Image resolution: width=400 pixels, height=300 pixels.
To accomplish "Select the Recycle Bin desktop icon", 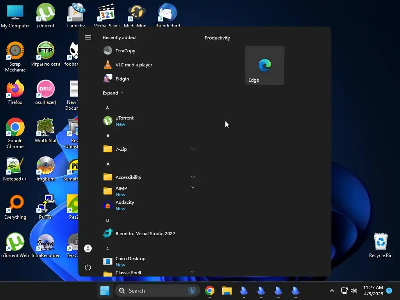I will [x=380, y=245].
